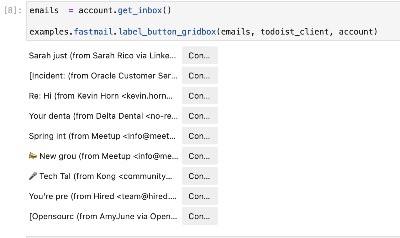
Task: Hit the Con... button next to Delta Dental
Action: click(x=200, y=116)
